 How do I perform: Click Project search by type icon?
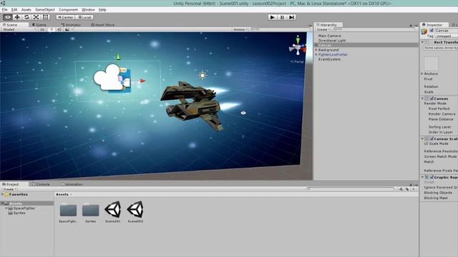click(x=401, y=189)
